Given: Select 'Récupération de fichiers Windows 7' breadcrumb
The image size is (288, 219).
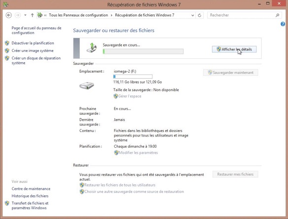Looking at the screenshot, I should 144,15.
